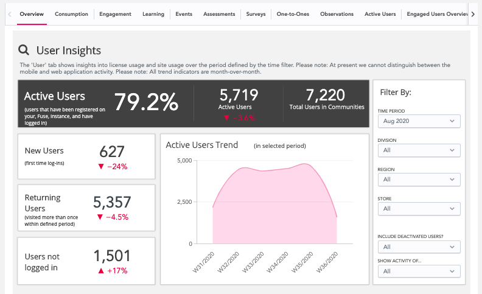Open the Time Period dropdown showing Aug 2020
482x294 pixels.
[x=419, y=121]
